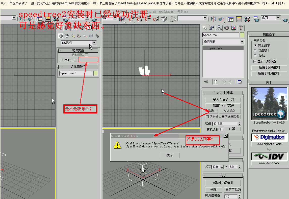Viewport: 289px width, 199px height.
Task: Select Systems gears icon in create panel
Action: (x=97, y=36)
